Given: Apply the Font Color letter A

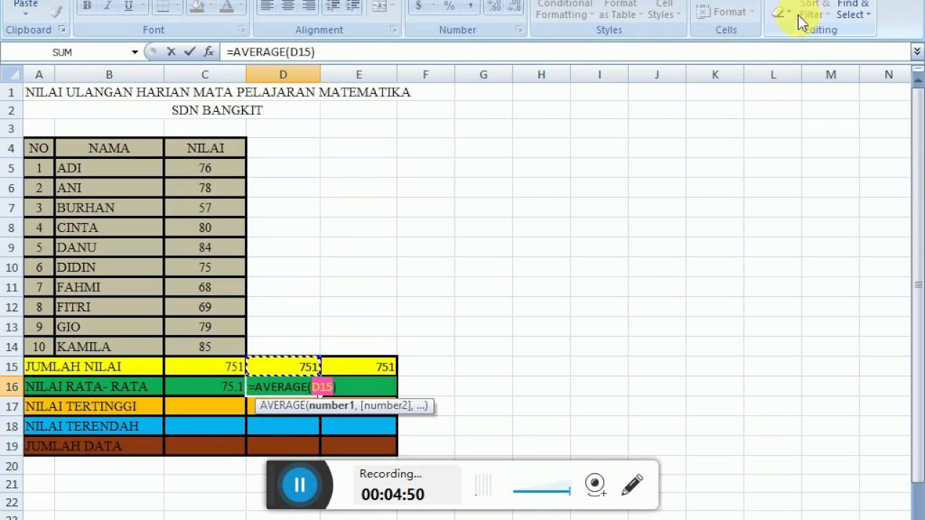Looking at the screenshot, I should pyautogui.click(x=227, y=6).
